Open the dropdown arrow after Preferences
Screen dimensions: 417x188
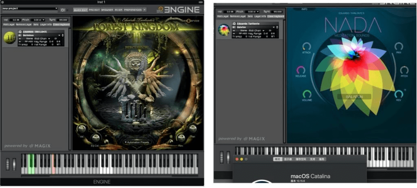[x=145, y=10]
